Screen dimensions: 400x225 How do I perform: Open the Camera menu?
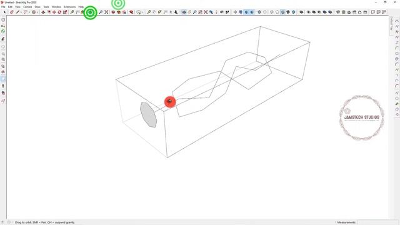[x=27, y=7]
